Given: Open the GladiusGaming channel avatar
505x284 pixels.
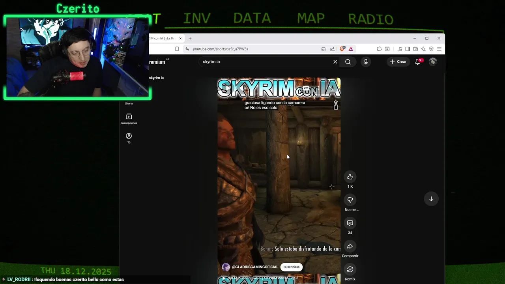Looking at the screenshot, I should click(x=226, y=267).
